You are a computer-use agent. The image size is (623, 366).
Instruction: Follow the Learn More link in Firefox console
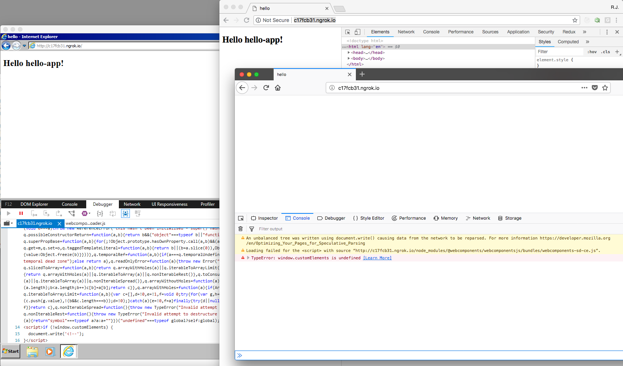pyautogui.click(x=377, y=258)
